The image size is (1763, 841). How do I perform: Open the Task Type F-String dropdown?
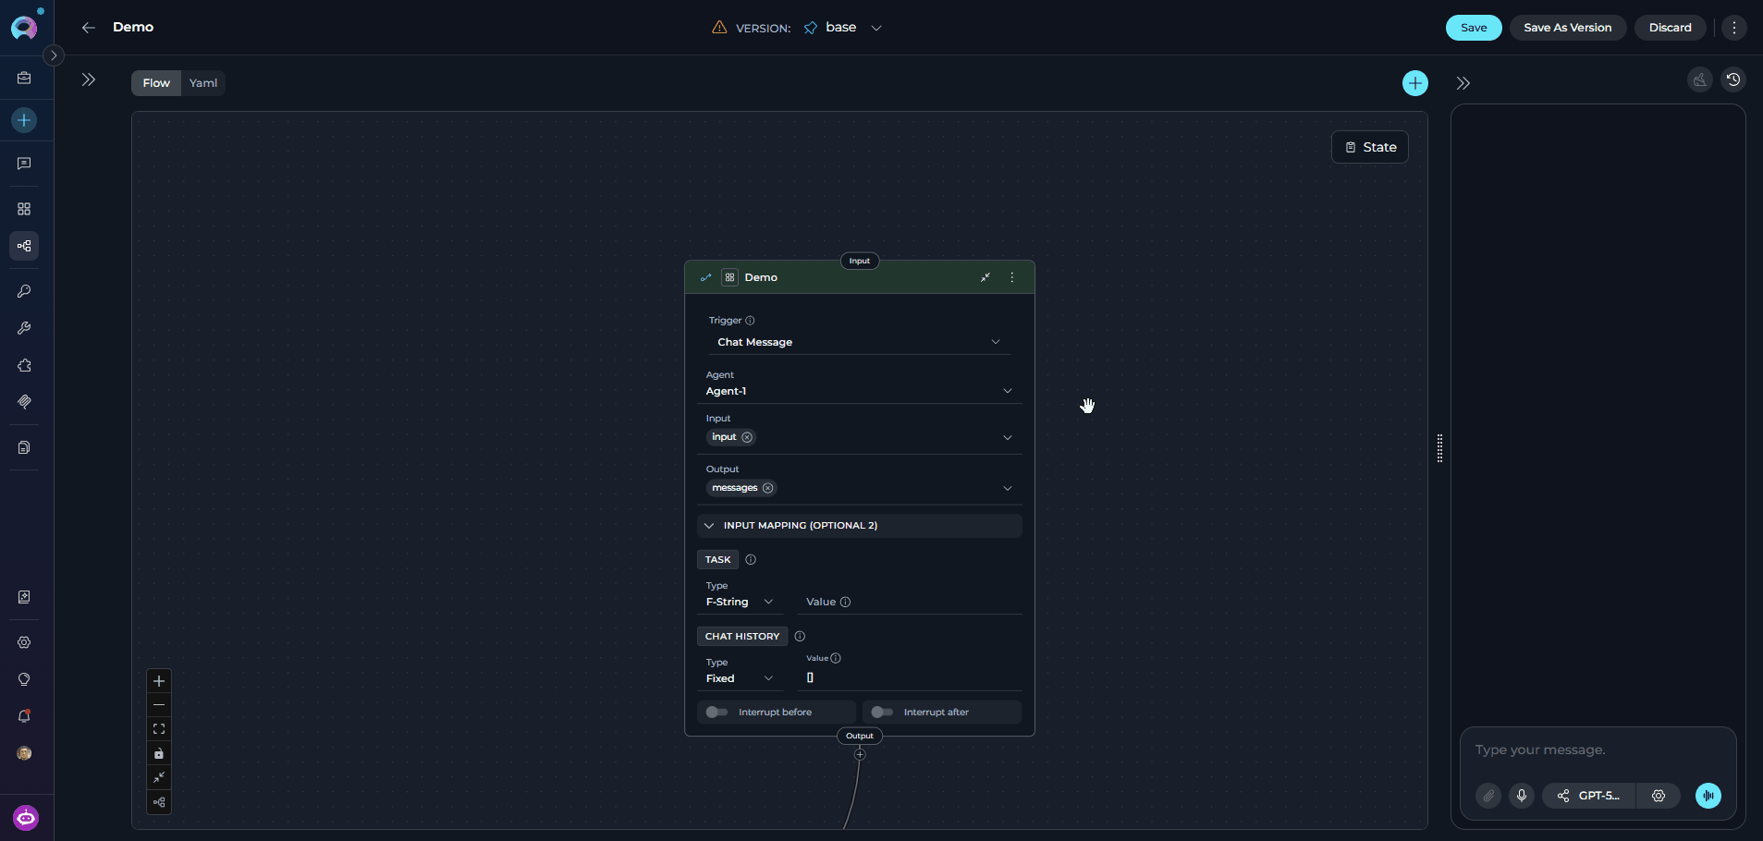click(x=740, y=602)
